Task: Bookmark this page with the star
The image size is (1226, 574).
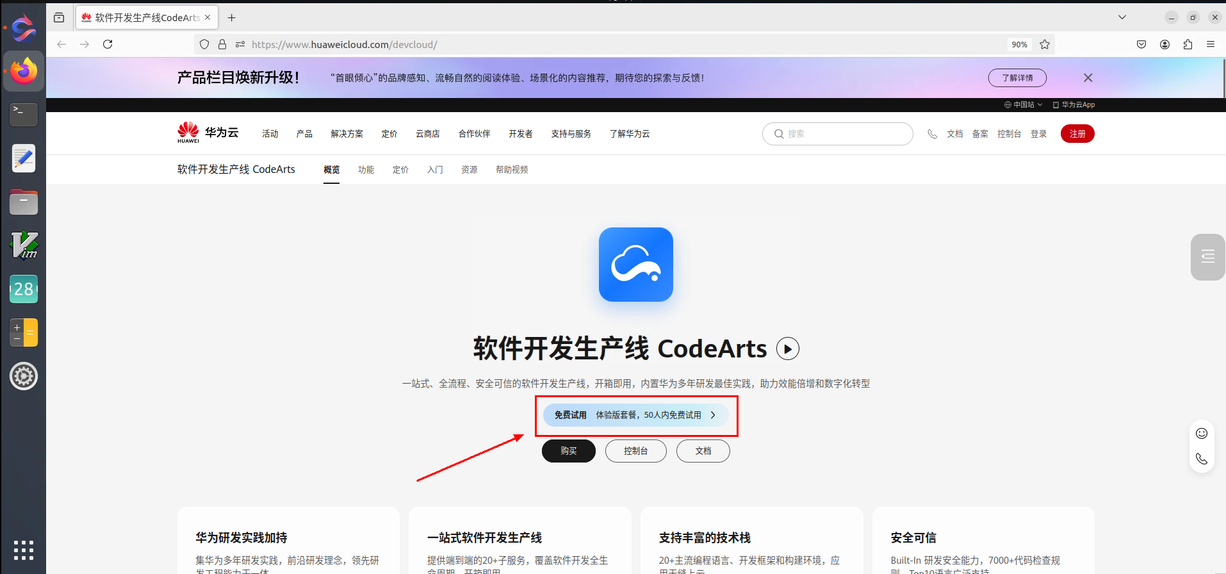Action: coord(1045,44)
